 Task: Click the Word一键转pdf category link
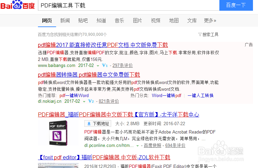click(x=167, y=95)
